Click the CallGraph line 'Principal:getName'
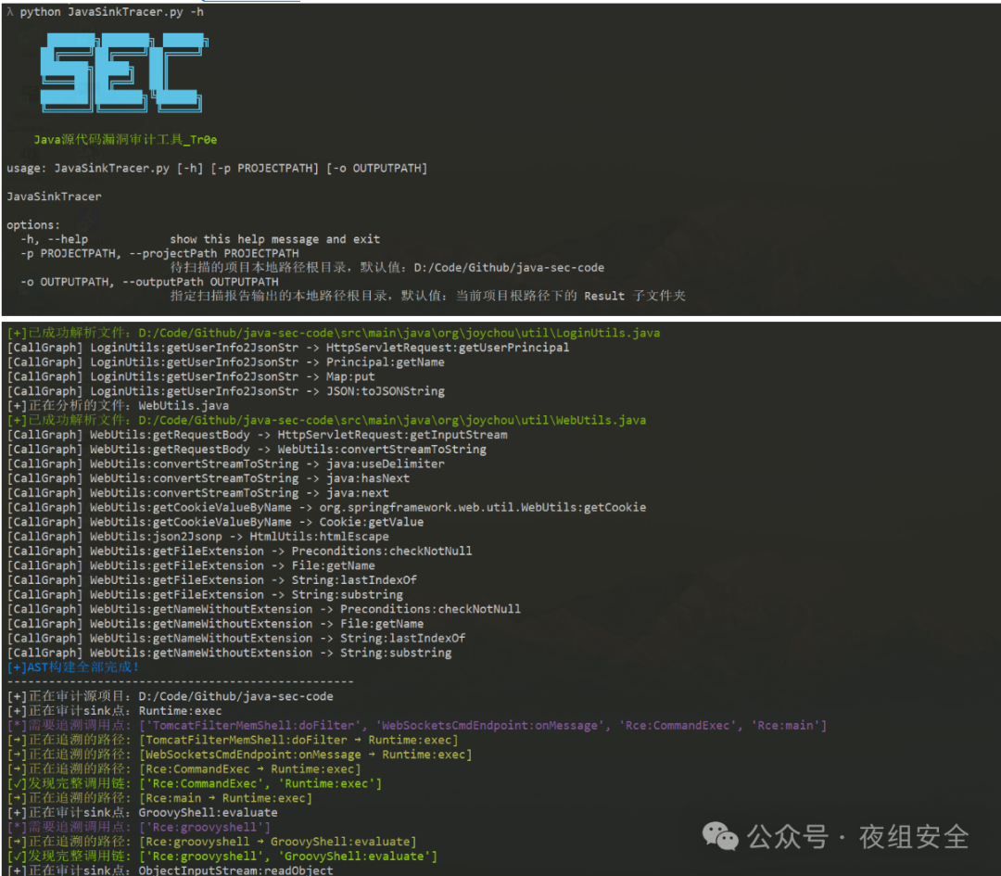This screenshot has height=876, width=1001. click(225, 362)
